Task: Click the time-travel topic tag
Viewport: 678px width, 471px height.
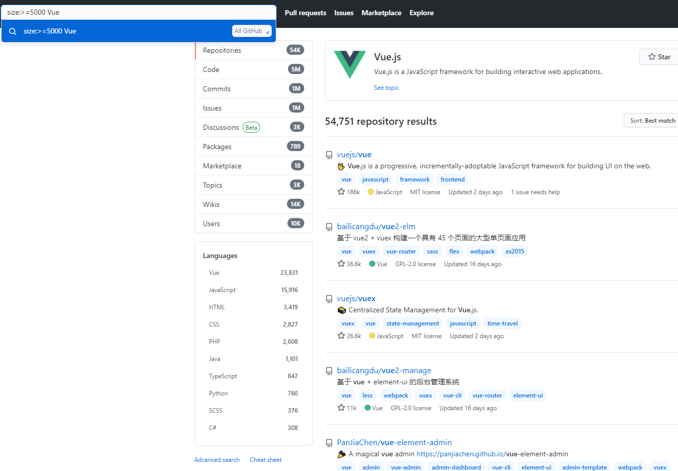Action: point(502,323)
